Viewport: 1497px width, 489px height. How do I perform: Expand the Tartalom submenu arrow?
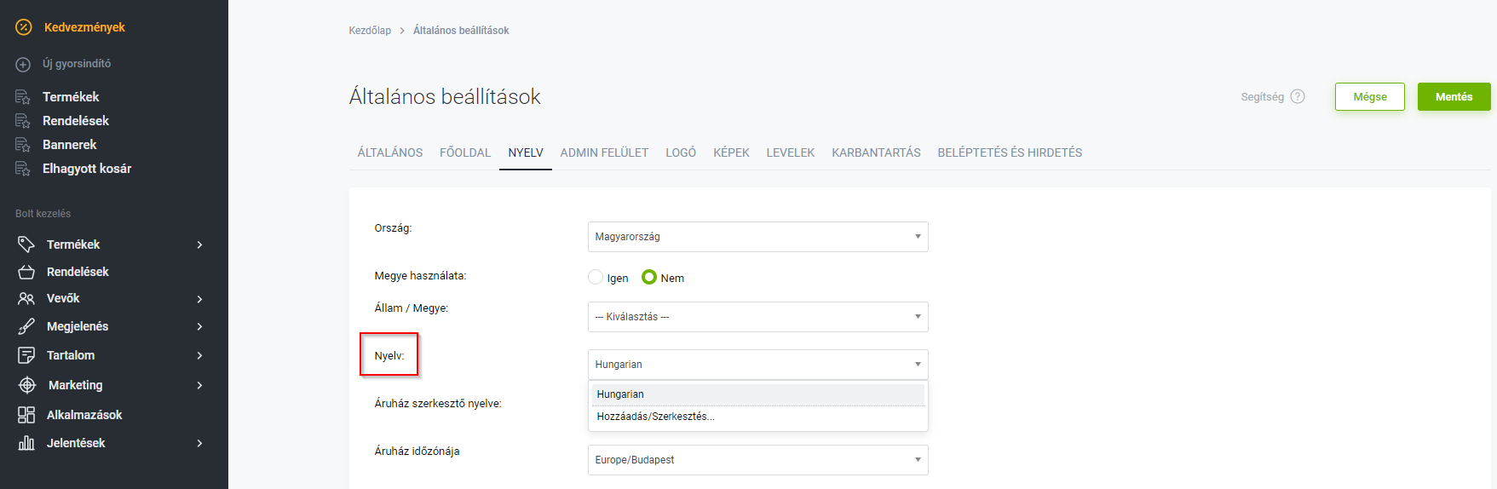click(x=200, y=355)
